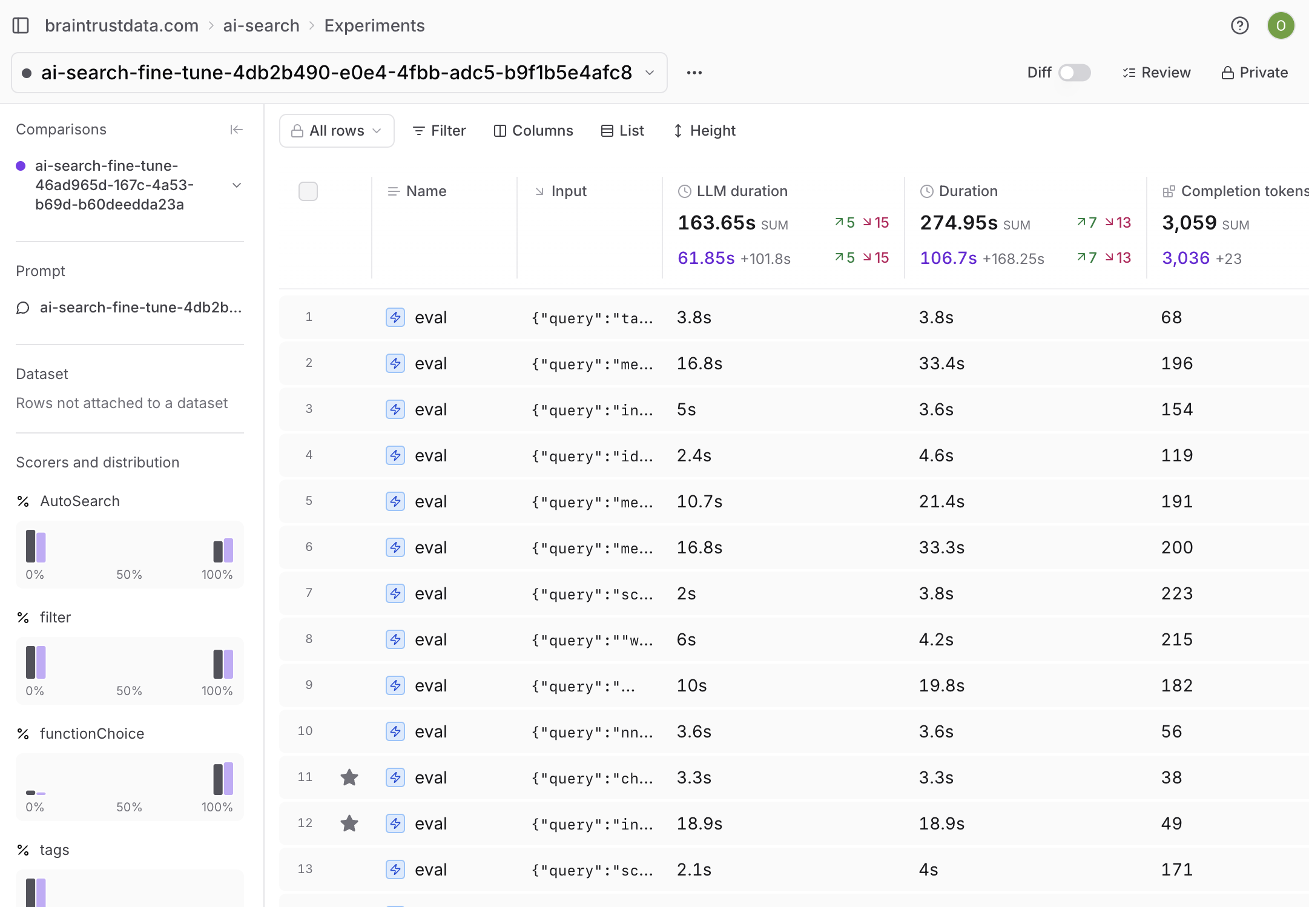This screenshot has height=907, width=1309.
Task: Click the Review button
Action: tap(1156, 73)
